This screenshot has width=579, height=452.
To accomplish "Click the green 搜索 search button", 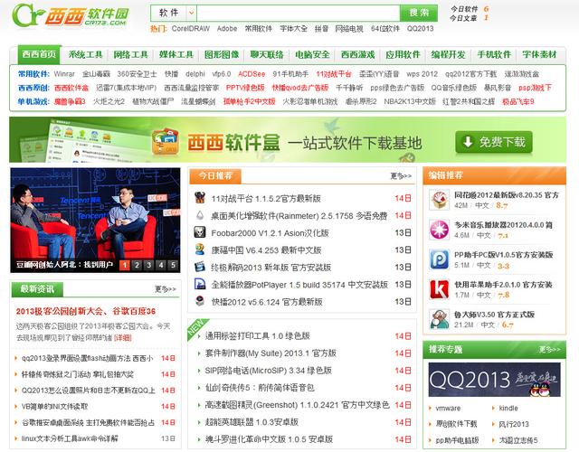I will point(418,14).
